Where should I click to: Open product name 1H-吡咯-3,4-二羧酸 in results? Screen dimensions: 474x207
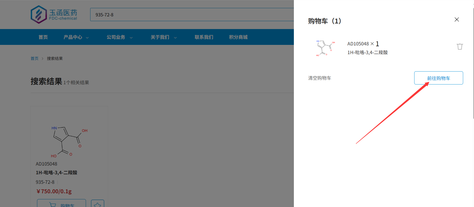[56, 172]
